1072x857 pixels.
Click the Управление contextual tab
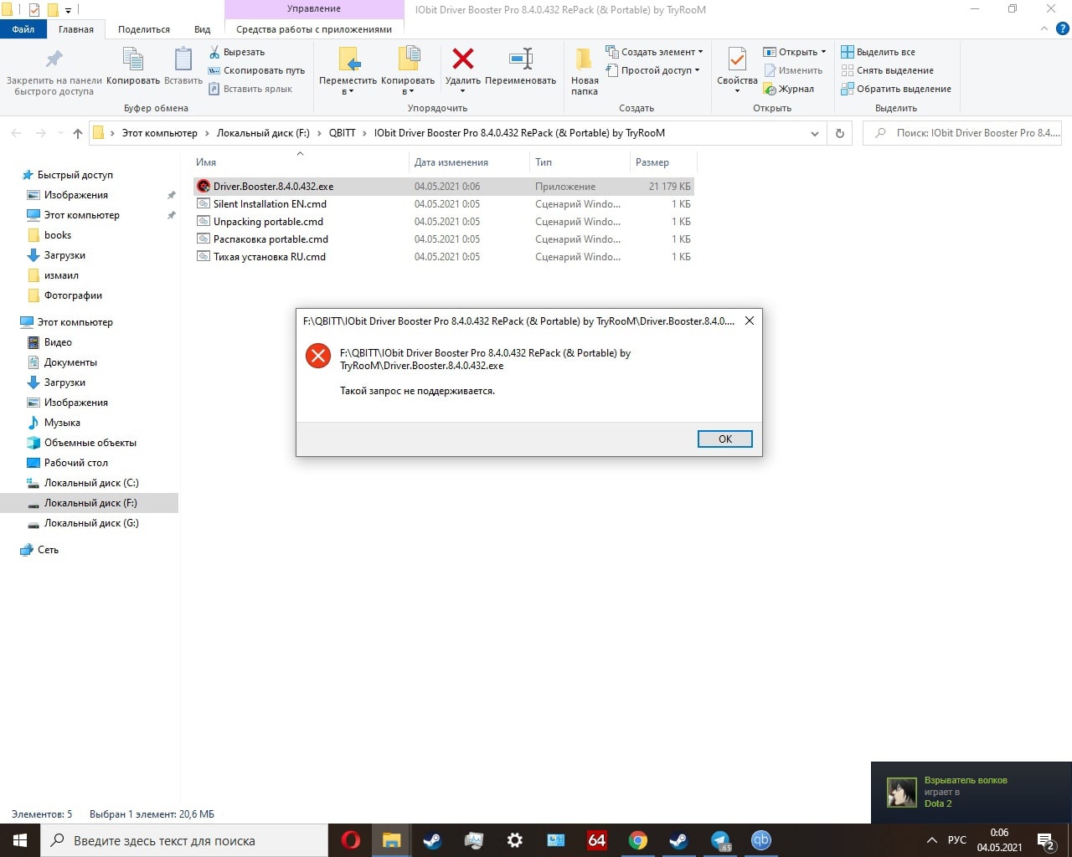pos(314,9)
